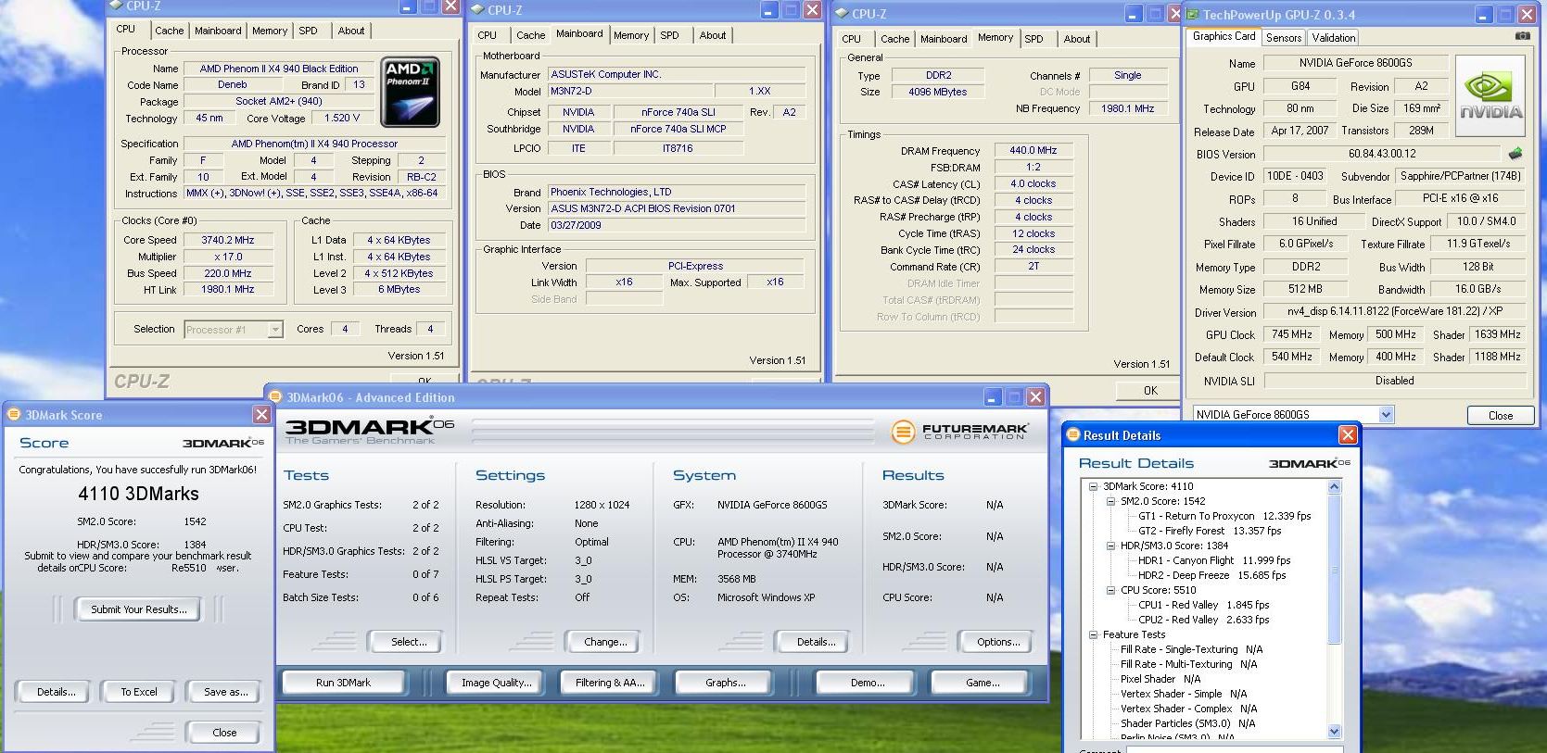Open Memory tab in Mainboard CPU-Z window
Screen dimensions: 1547x753
click(x=631, y=35)
